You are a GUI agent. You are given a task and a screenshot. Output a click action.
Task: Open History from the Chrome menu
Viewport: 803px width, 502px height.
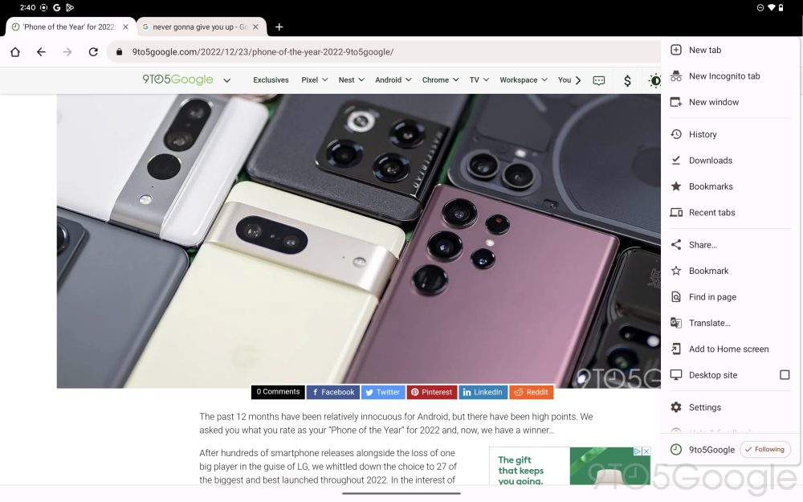click(703, 134)
